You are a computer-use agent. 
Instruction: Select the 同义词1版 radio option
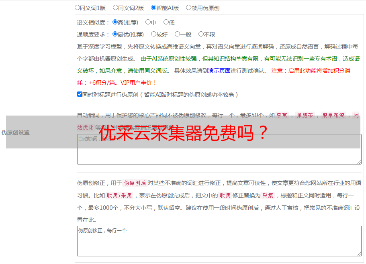77,8
